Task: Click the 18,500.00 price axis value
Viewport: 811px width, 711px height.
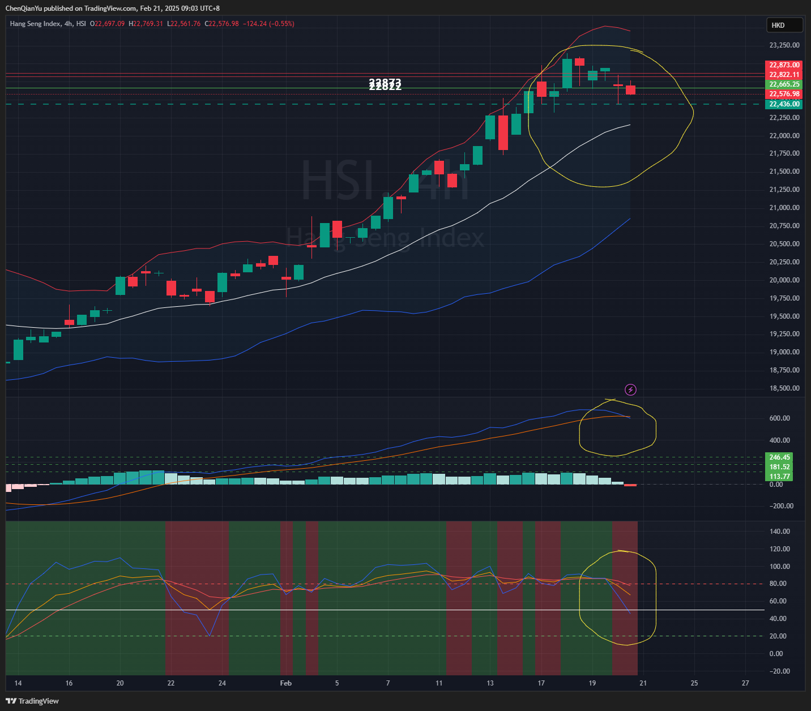Action: click(x=784, y=388)
